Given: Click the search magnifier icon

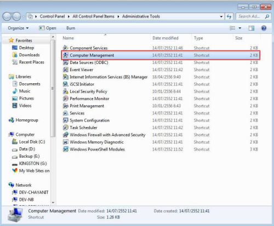Looking at the screenshot, I should [267, 16].
